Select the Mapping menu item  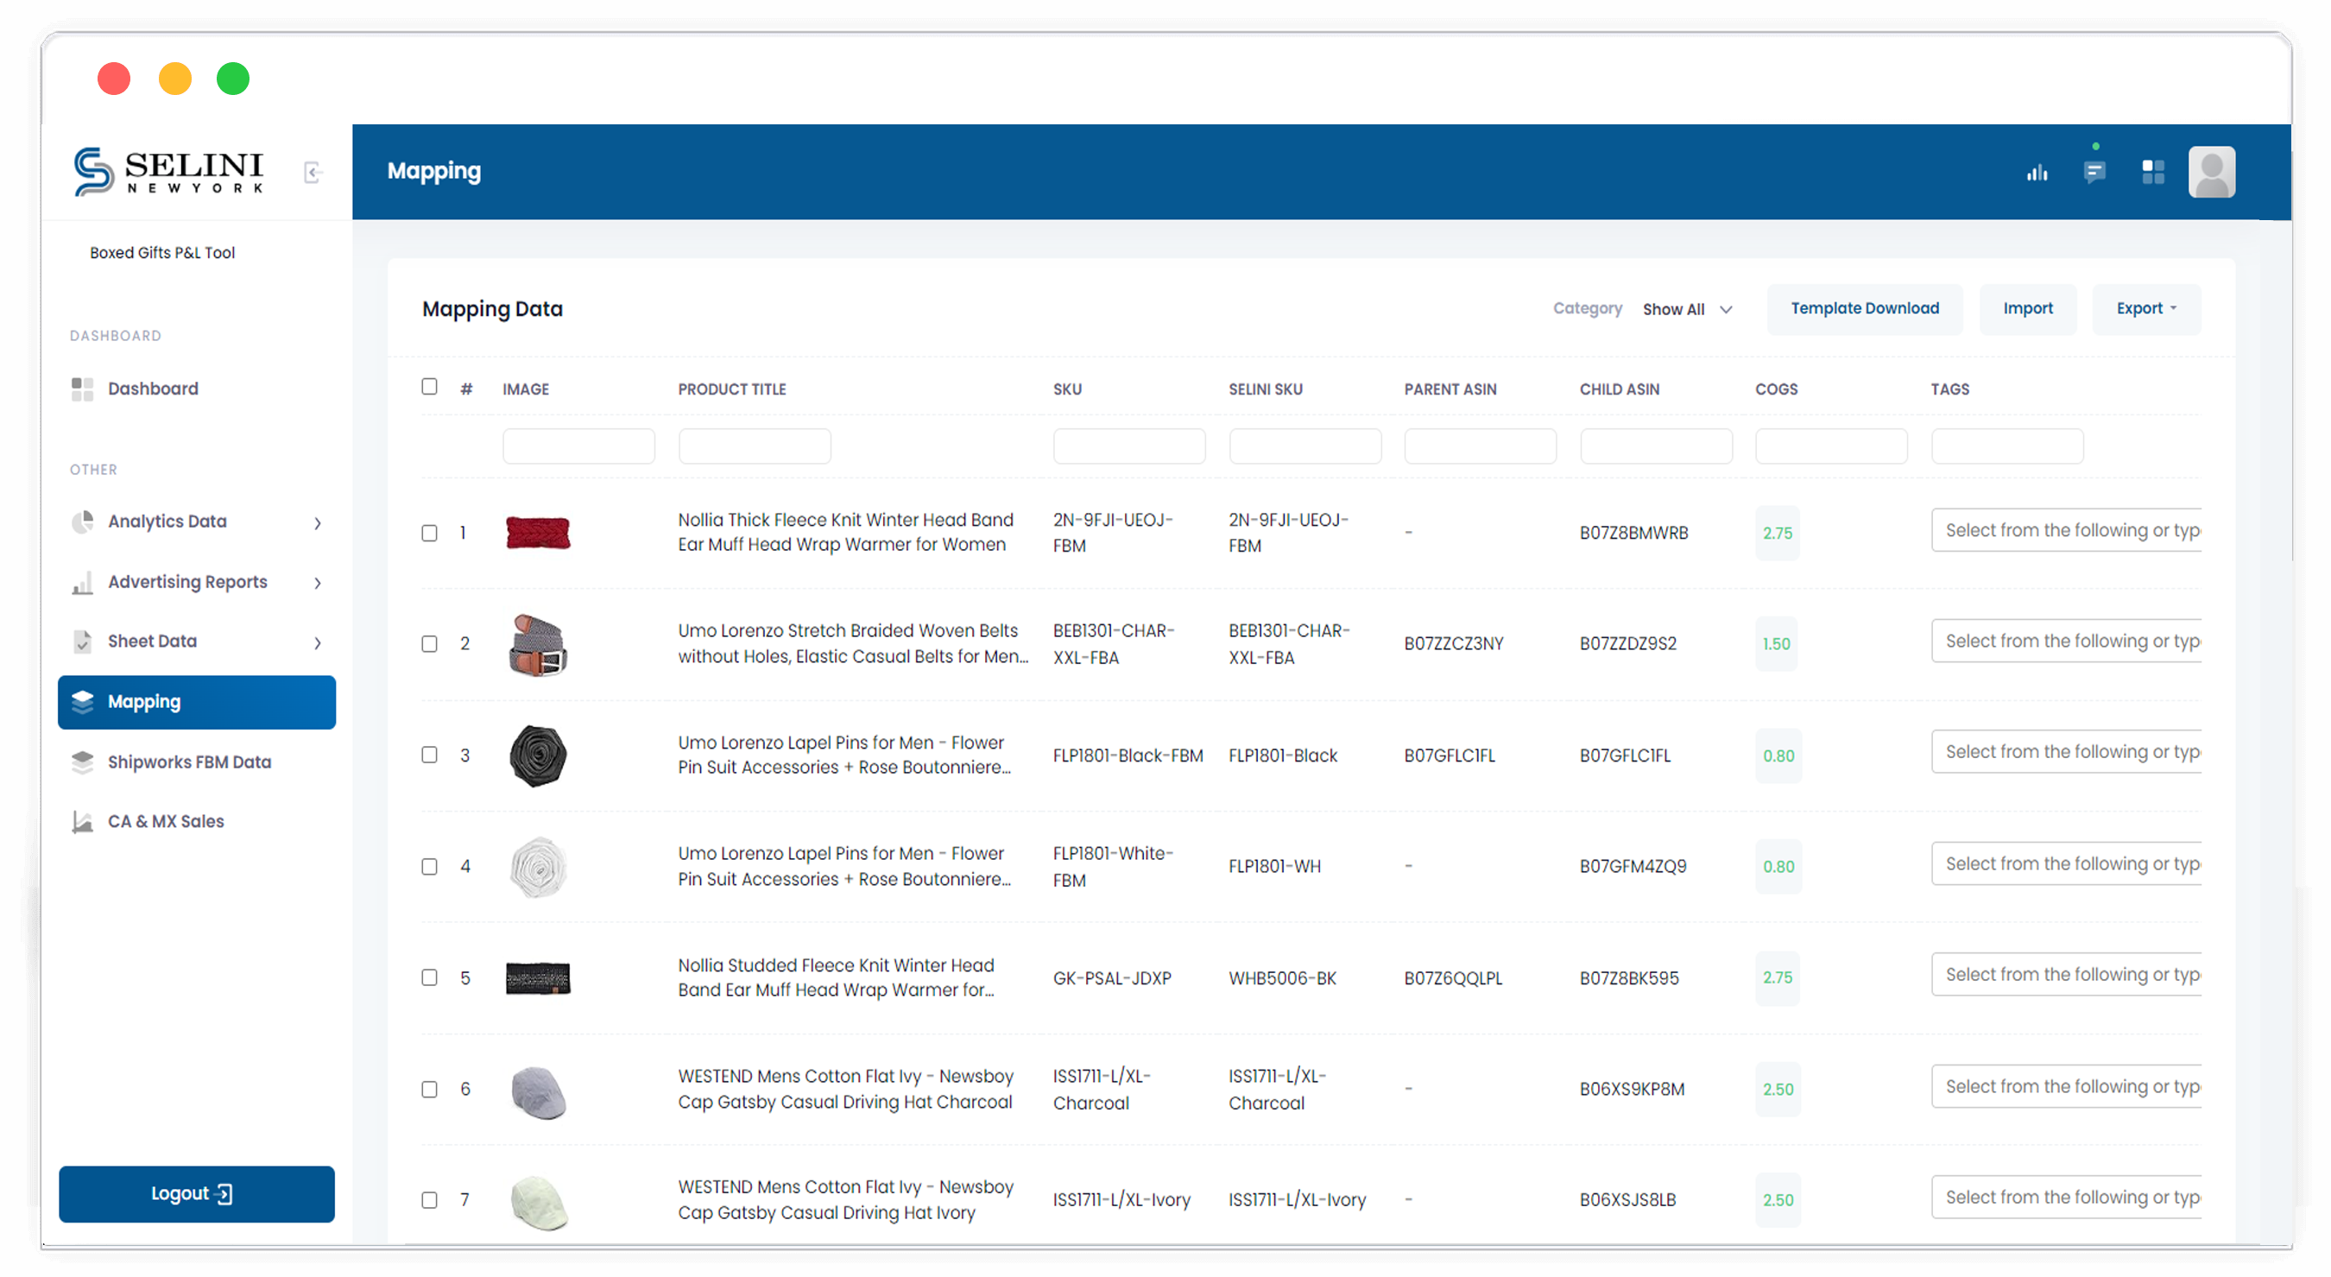click(x=196, y=701)
